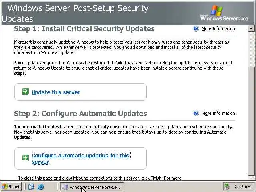Click the Show Desktop quick launch icon
The height and width of the screenshot is (192, 256).
[x=31, y=187]
